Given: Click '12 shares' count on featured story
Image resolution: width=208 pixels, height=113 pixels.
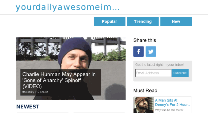Looking at the screenshot, I should [42, 92].
